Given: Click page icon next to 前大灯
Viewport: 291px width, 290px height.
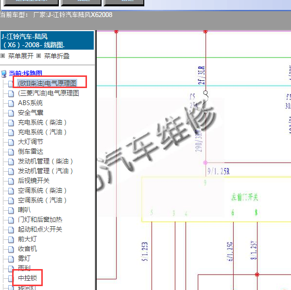Looking at the screenshot, I should pyautogui.click(x=11, y=239).
